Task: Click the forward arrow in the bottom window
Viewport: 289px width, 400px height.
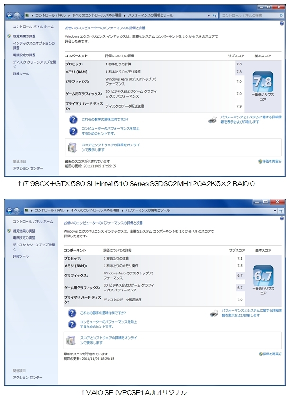Action: point(17,211)
